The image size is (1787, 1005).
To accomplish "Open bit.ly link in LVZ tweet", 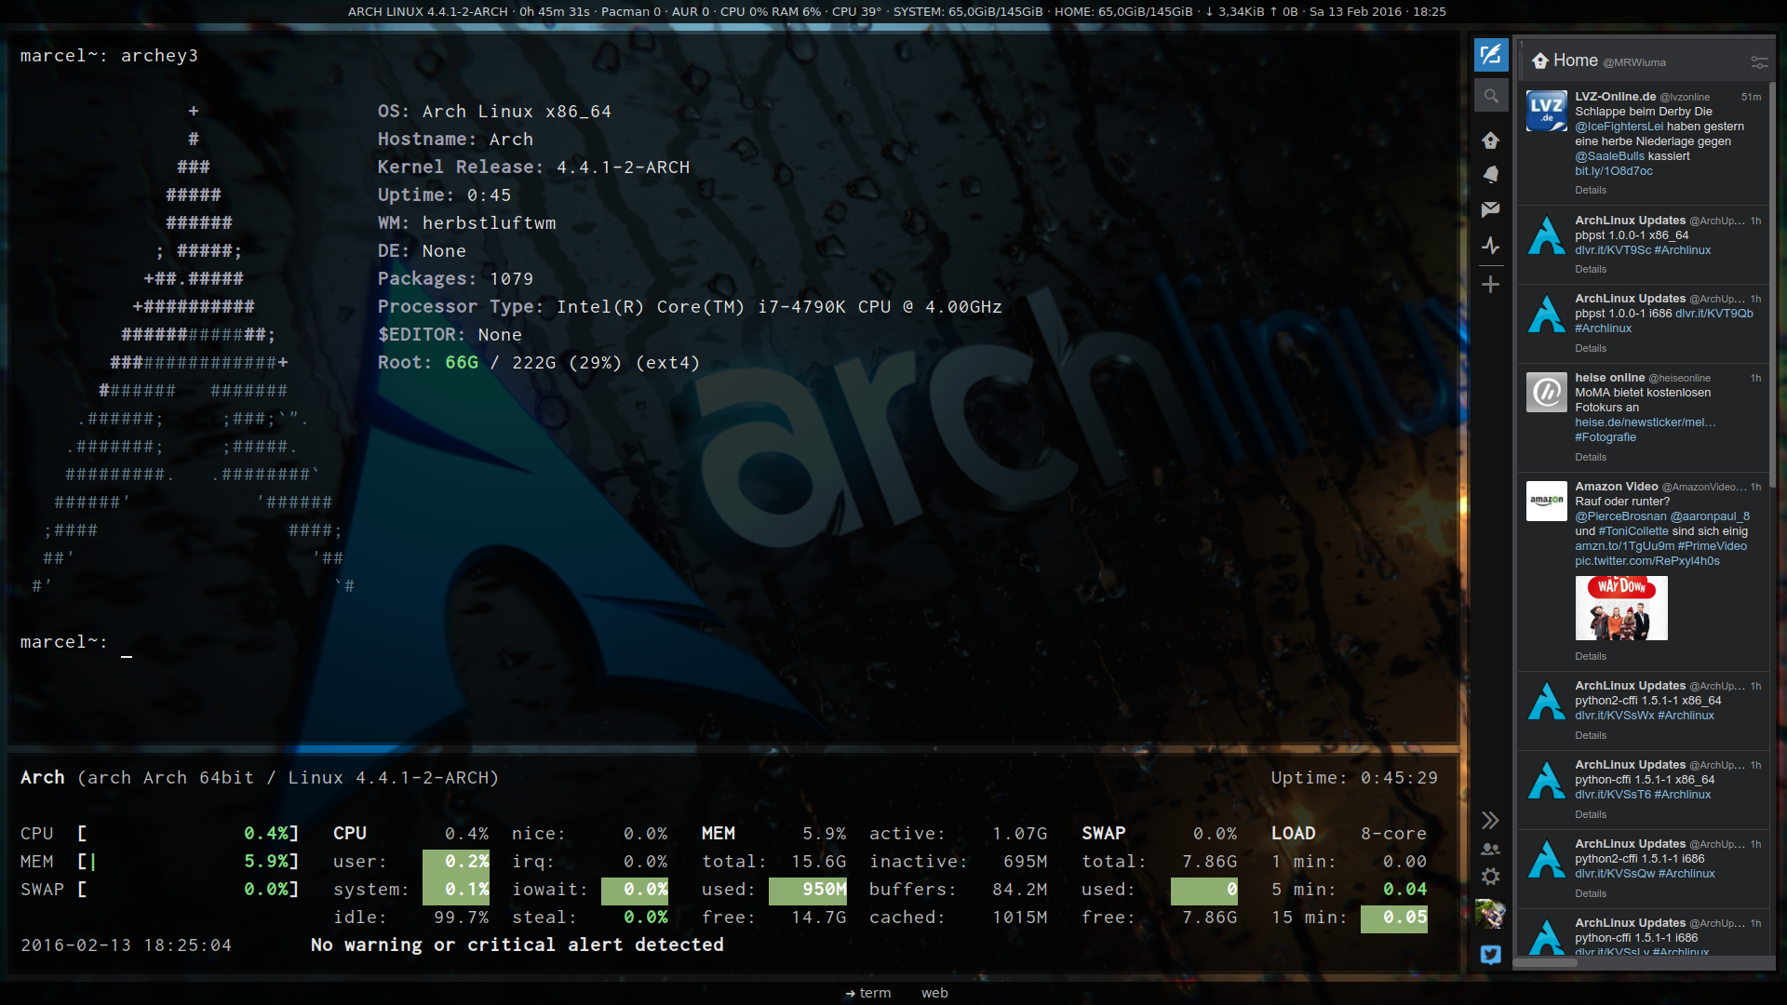I will (1613, 171).
